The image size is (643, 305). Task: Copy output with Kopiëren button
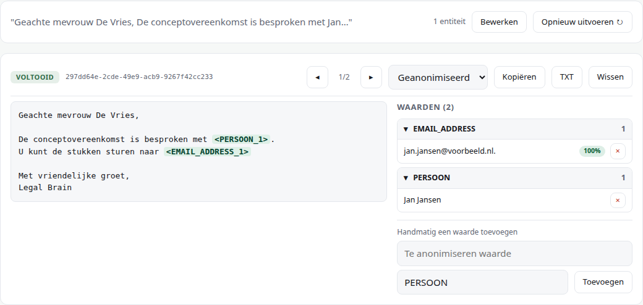(x=519, y=77)
